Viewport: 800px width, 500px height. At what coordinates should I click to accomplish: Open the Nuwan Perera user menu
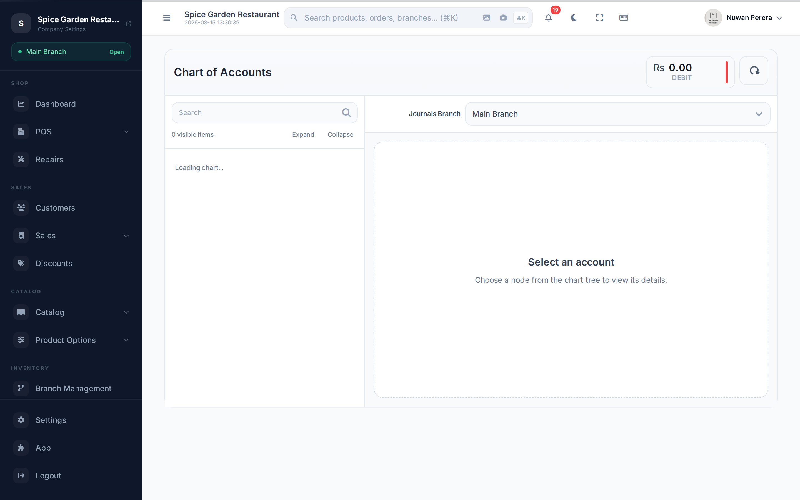[x=743, y=18]
